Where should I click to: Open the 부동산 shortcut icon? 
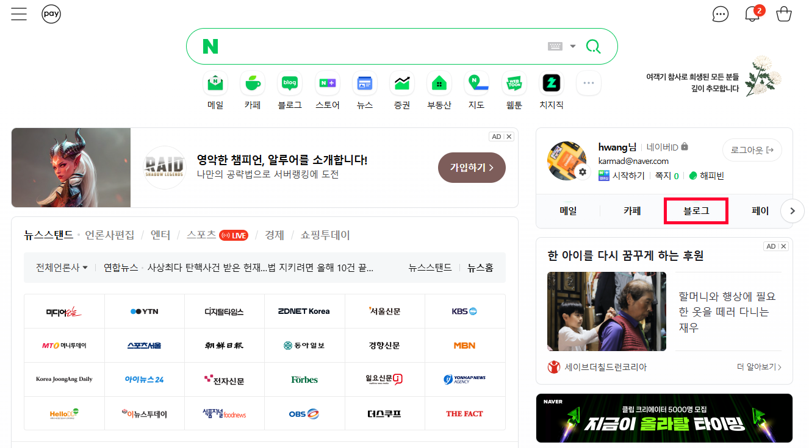point(439,84)
